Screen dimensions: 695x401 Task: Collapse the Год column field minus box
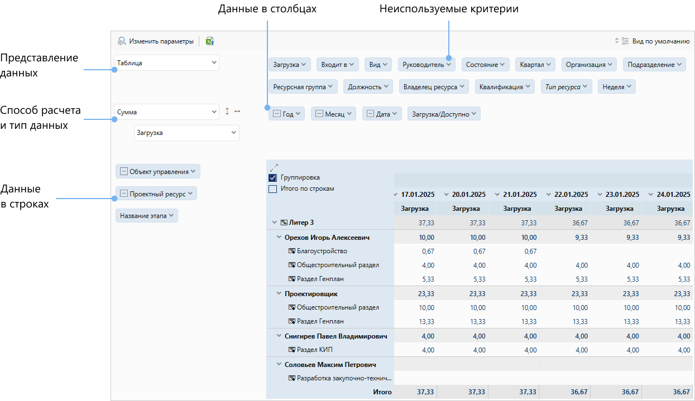coord(277,113)
